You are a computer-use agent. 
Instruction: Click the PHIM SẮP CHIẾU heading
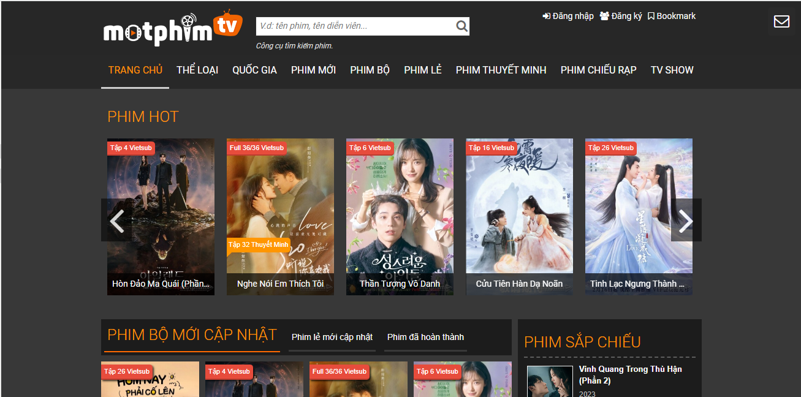click(x=583, y=342)
